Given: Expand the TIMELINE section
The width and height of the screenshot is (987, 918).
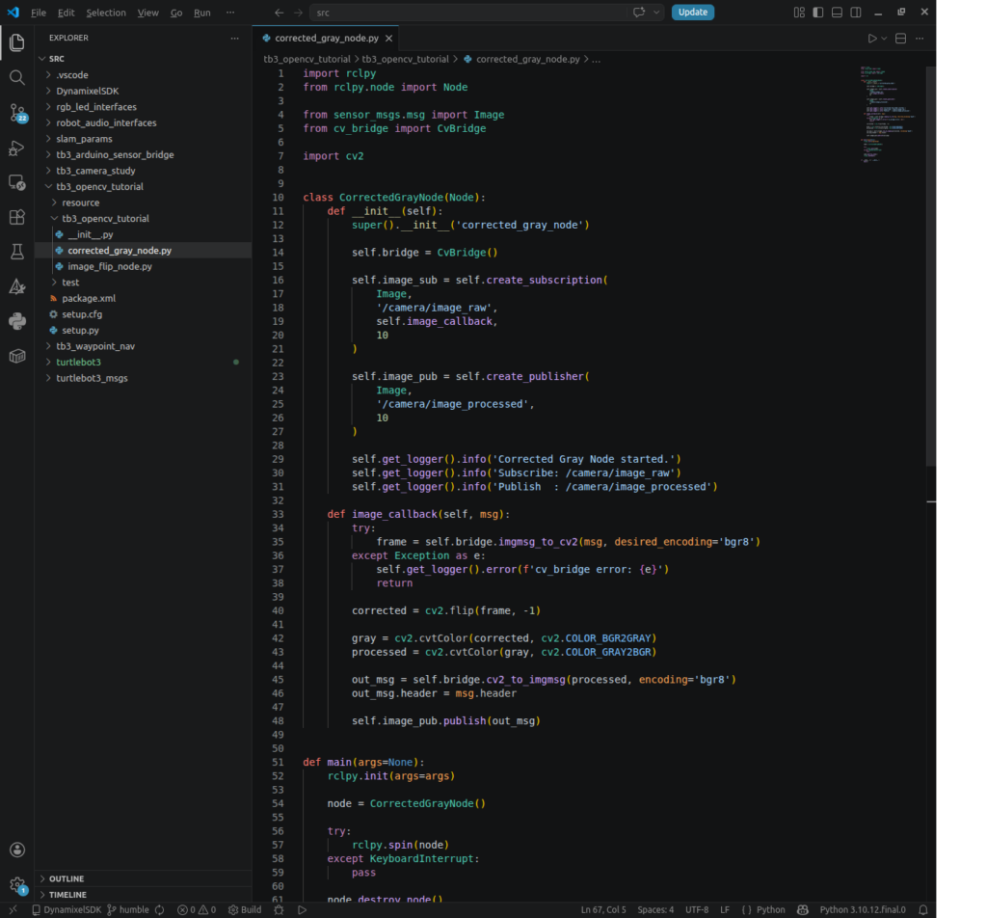Looking at the screenshot, I should (144, 894).
